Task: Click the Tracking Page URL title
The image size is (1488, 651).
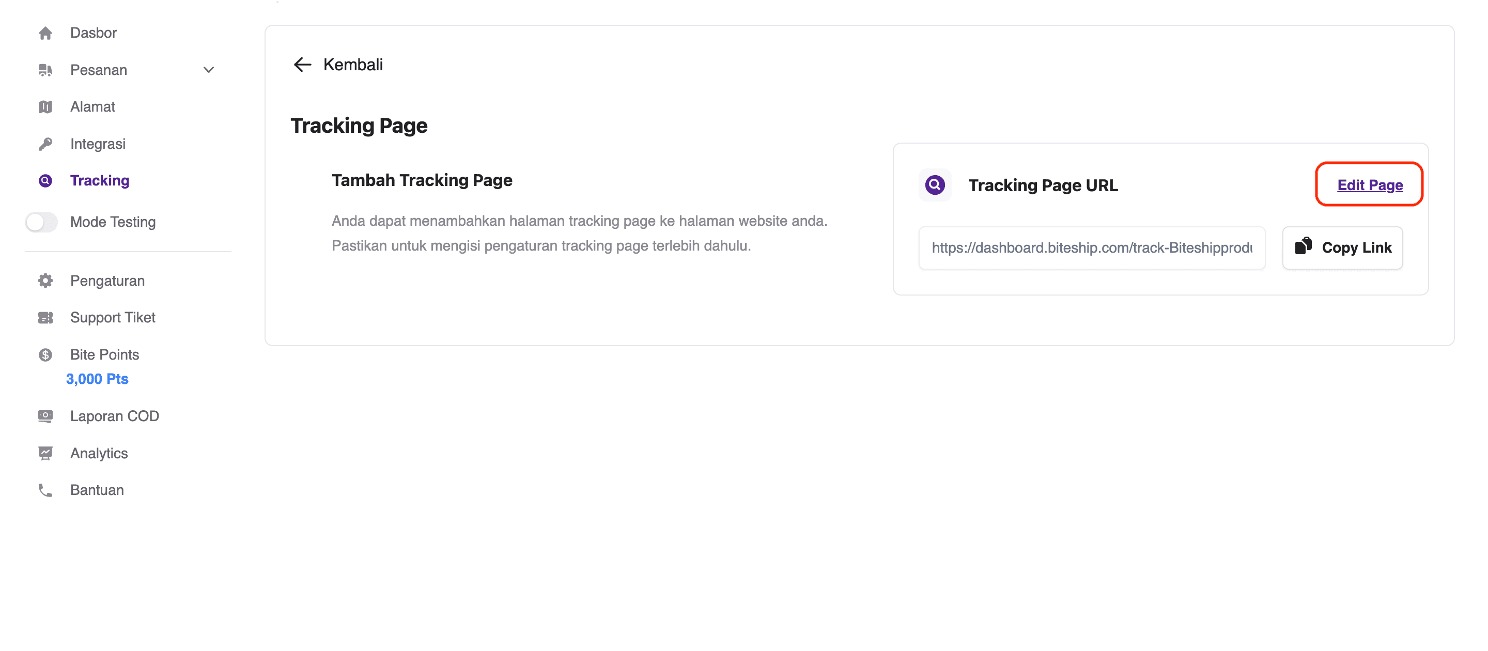Action: (1043, 185)
